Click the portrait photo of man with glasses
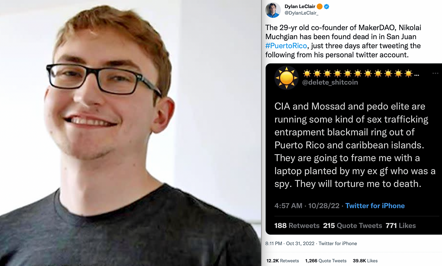Image resolution: width=442 pixels, height=266 pixels. click(x=131, y=133)
